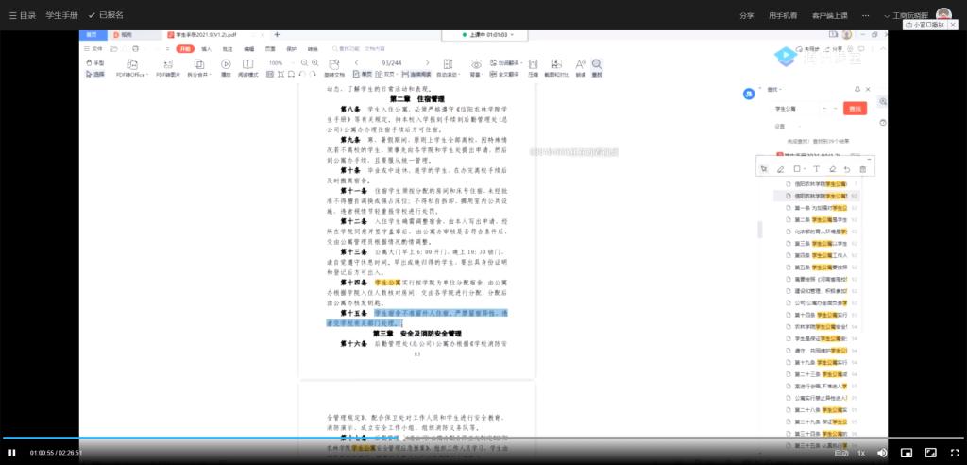Enter fullscreen video mode

coord(955,453)
